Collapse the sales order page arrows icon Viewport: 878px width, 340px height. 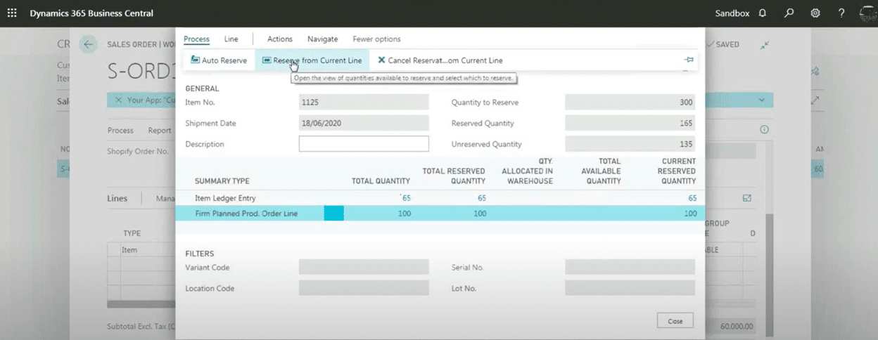765,44
